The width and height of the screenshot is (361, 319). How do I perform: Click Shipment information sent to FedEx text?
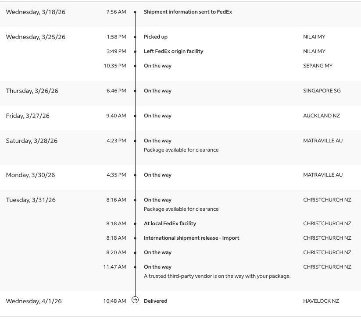(x=188, y=12)
